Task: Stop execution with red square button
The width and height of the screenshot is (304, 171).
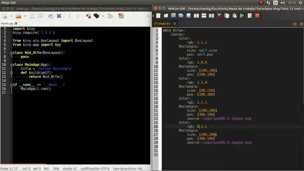Action: click(257, 16)
